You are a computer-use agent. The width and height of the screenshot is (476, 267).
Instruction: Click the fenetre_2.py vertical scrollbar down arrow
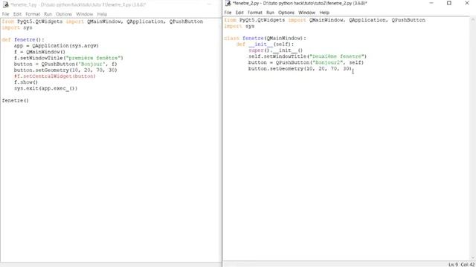tap(473, 257)
